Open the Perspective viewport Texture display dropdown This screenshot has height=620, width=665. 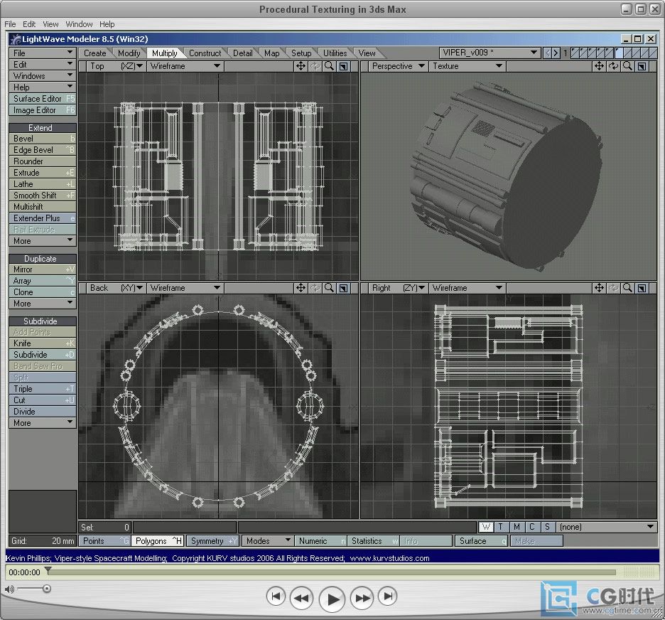(467, 66)
